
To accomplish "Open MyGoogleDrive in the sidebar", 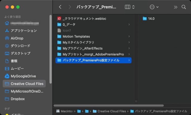I will [24, 76].
